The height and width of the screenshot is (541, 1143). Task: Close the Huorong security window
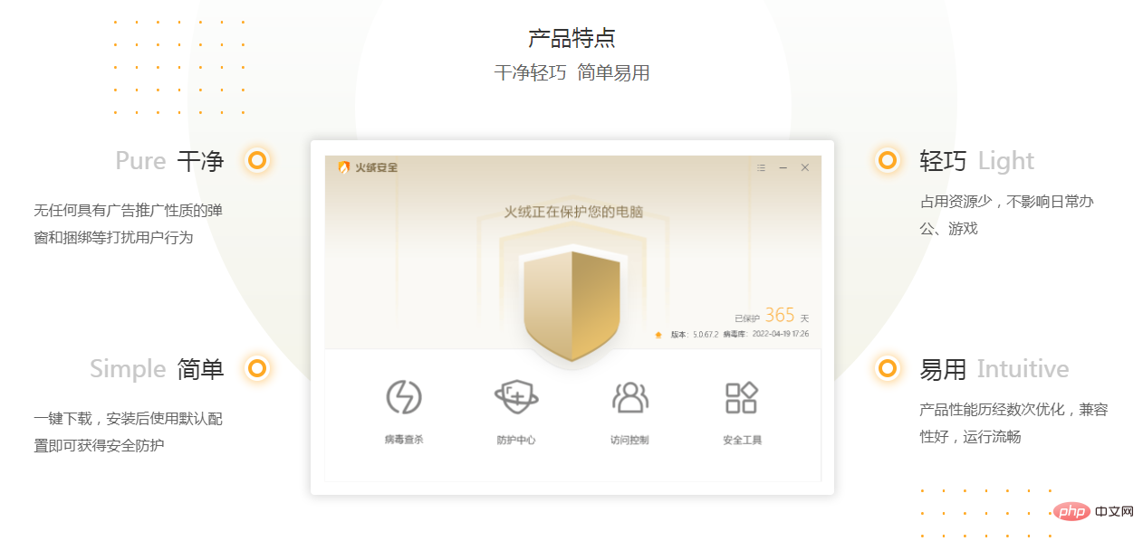point(805,167)
